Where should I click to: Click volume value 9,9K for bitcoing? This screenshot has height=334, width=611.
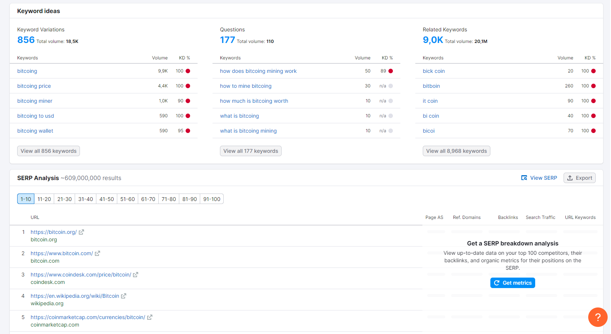tap(163, 71)
